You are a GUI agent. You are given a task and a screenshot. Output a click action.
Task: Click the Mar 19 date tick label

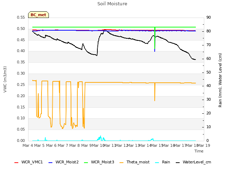point(204,145)
